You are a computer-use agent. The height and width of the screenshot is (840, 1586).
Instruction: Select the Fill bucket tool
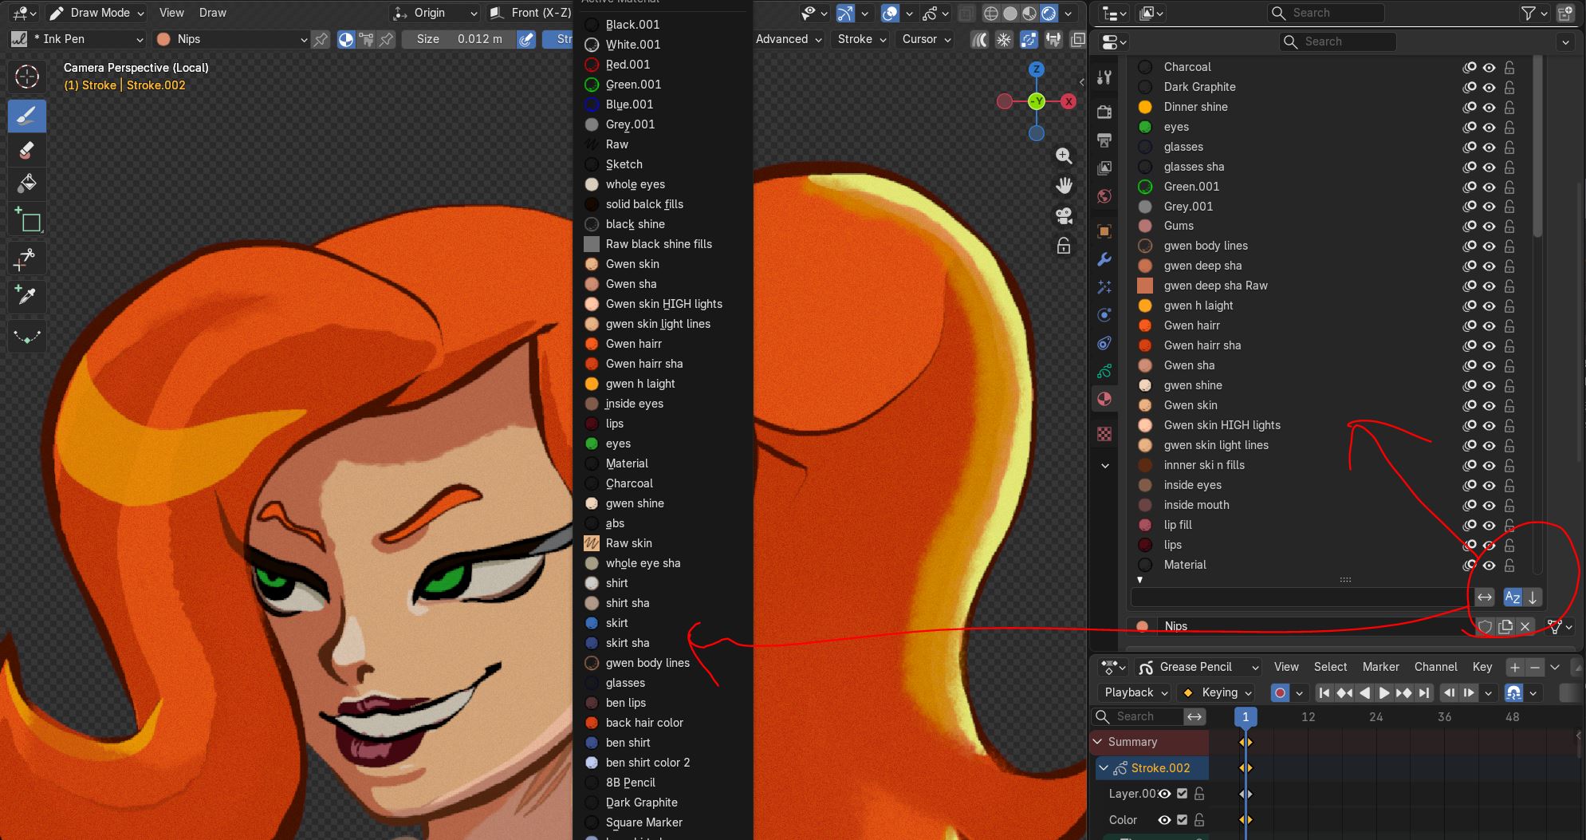27,183
